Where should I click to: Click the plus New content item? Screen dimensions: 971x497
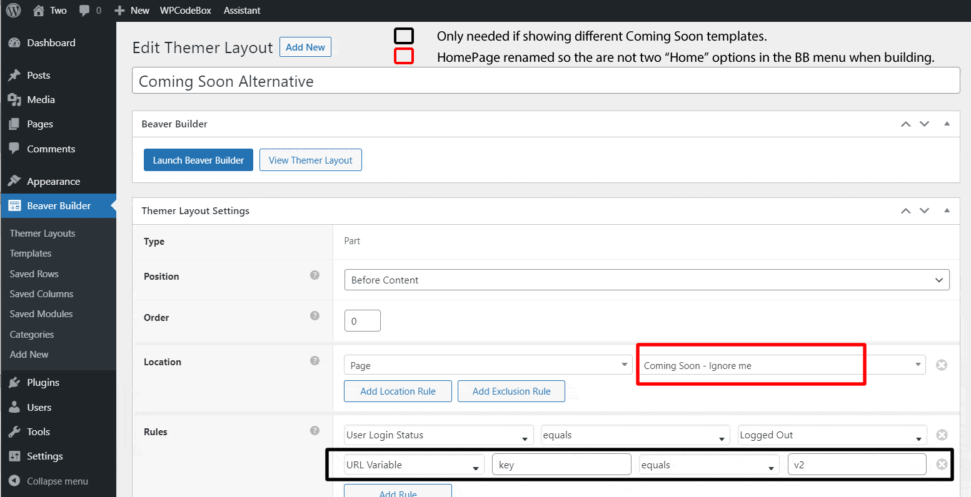tap(132, 10)
